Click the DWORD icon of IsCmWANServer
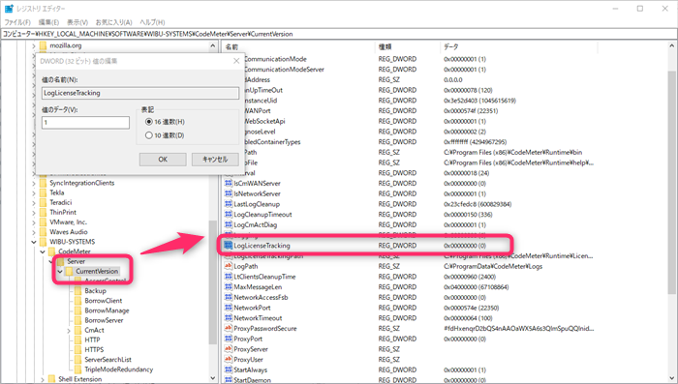The width and height of the screenshot is (678, 384). 229,183
